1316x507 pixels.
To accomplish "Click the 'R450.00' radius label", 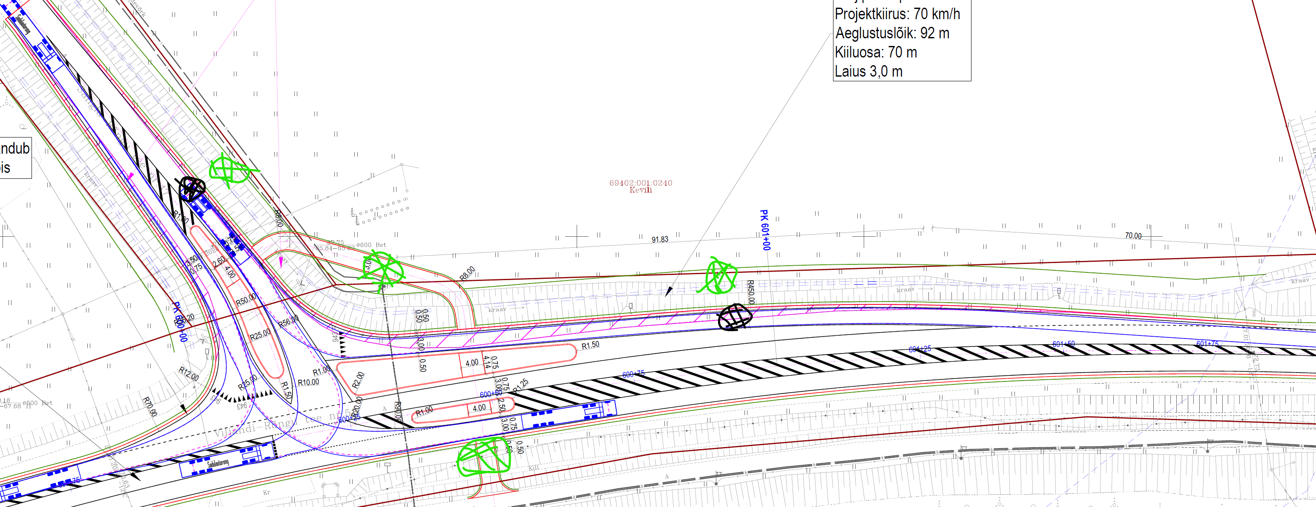I will [750, 292].
